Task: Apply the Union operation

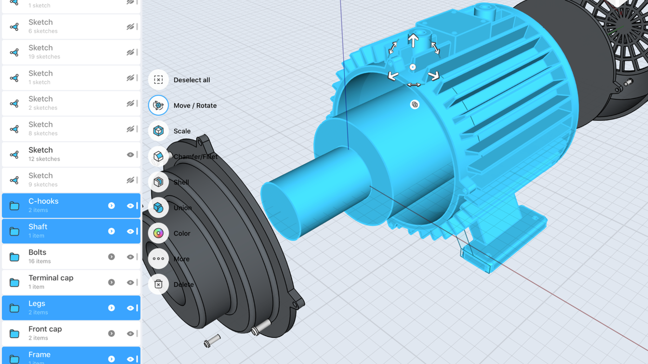Action: pos(158,207)
